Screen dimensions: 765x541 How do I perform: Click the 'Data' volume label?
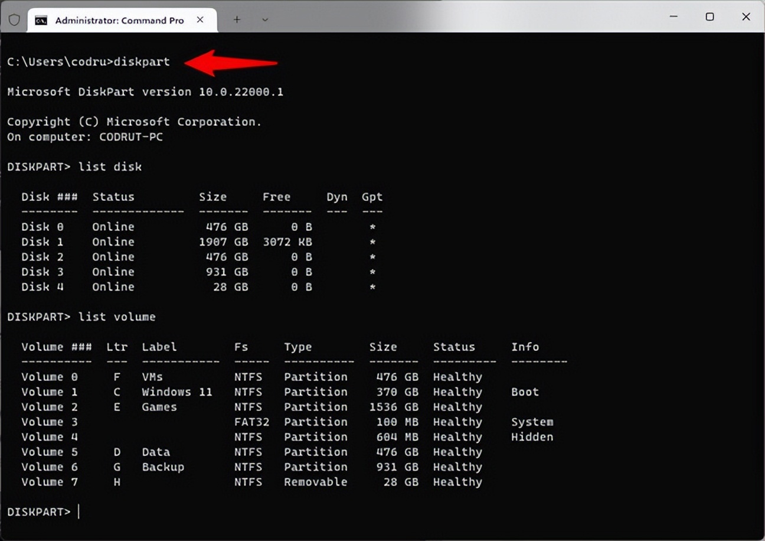(156, 452)
